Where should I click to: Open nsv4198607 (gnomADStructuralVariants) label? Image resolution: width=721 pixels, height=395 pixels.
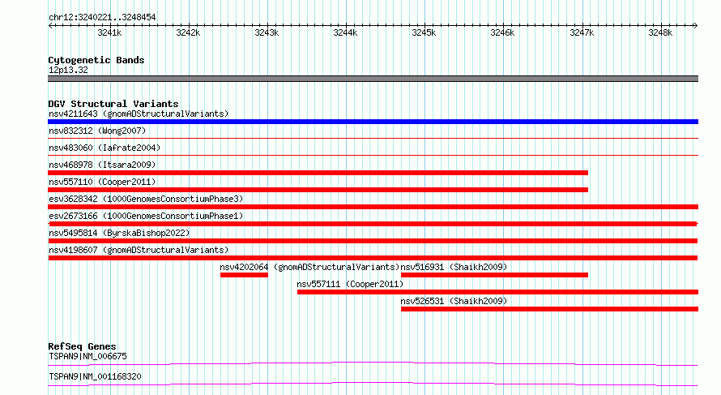coord(139,250)
